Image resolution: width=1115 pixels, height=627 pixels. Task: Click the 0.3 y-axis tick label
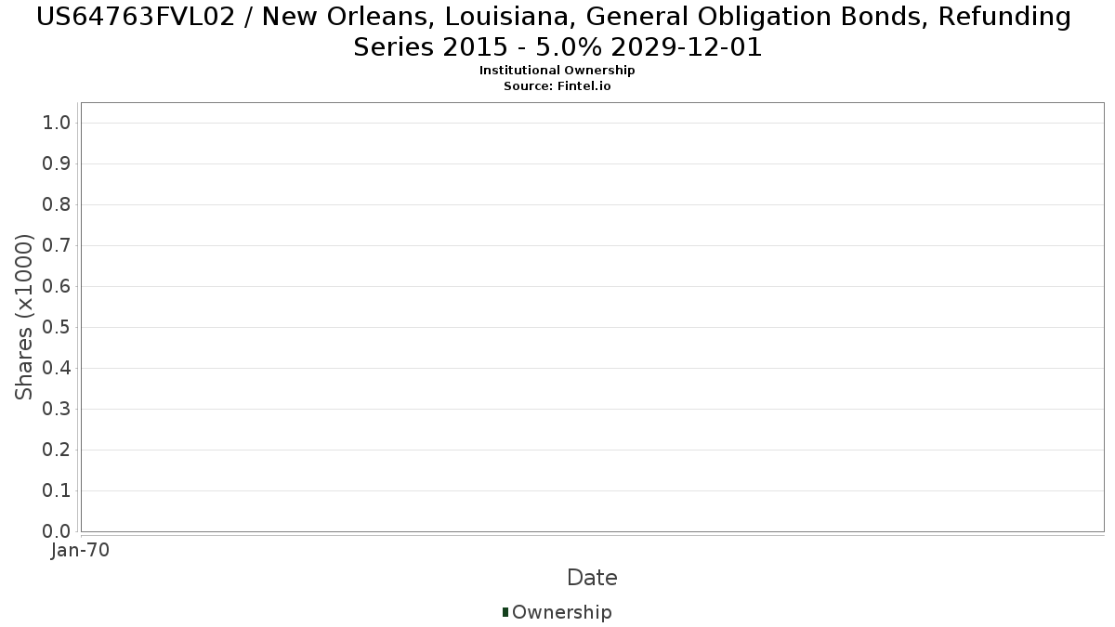coord(57,410)
